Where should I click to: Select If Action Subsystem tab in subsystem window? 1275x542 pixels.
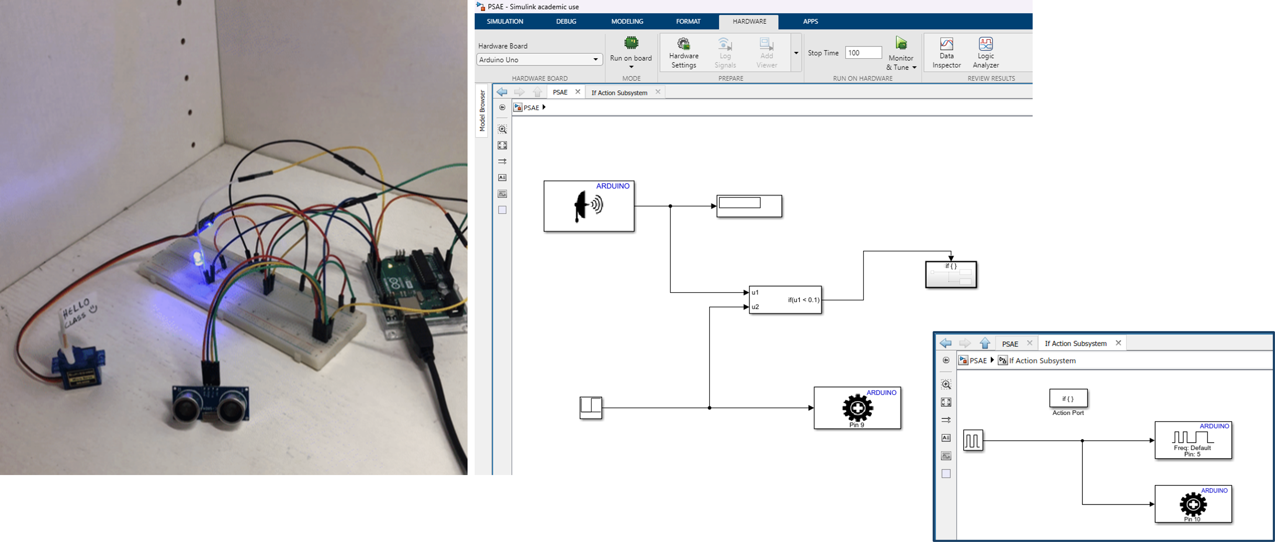pos(1075,343)
